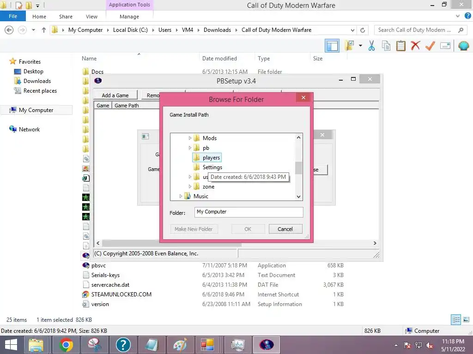Go up one folder level
The image size is (473, 354).
coord(44,30)
